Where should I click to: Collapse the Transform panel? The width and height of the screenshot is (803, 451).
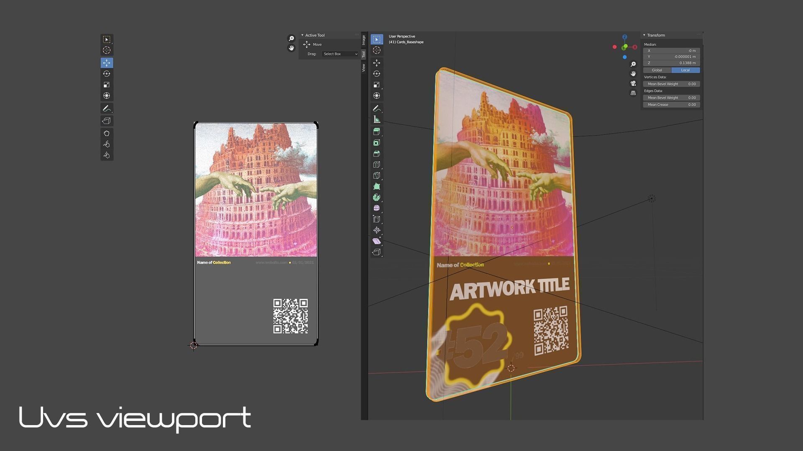point(644,35)
